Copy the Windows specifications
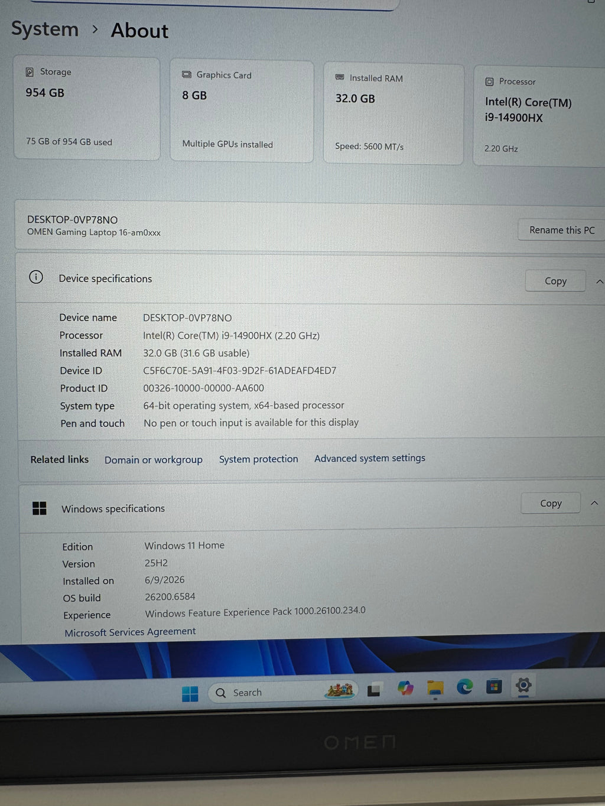This screenshot has height=806, width=605. coord(551,503)
